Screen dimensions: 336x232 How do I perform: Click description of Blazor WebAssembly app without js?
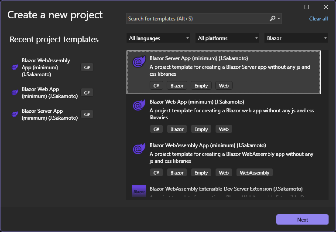231,158
